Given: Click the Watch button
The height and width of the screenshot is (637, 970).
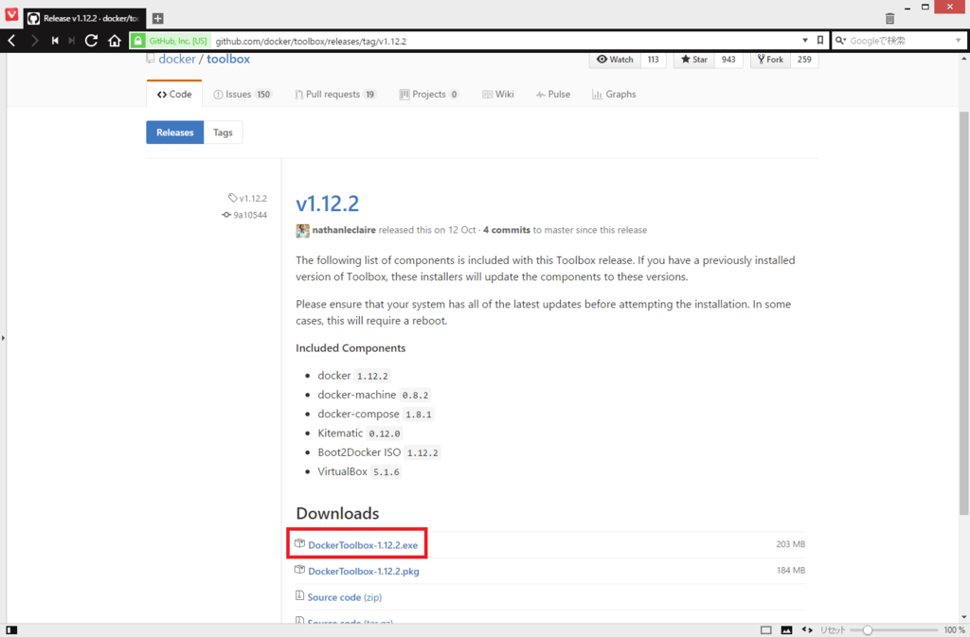Looking at the screenshot, I should click(615, 60).
